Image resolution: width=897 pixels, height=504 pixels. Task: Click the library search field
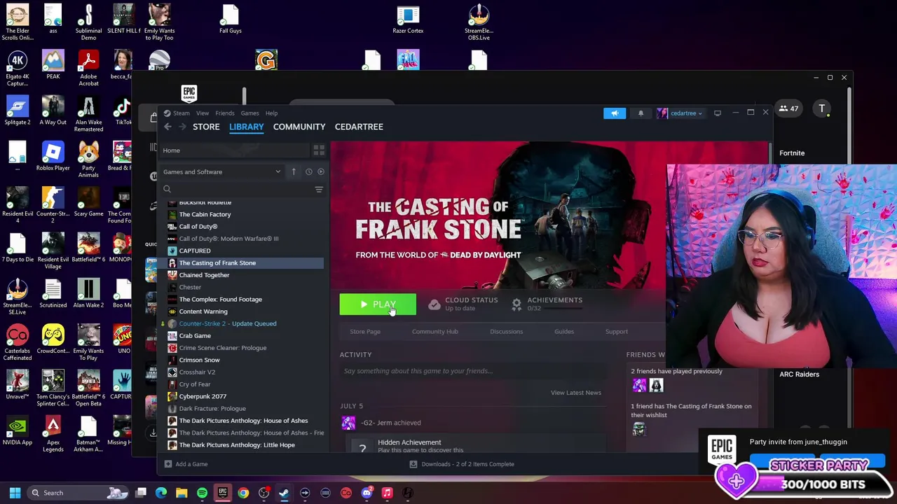click(x=238, y=189)
